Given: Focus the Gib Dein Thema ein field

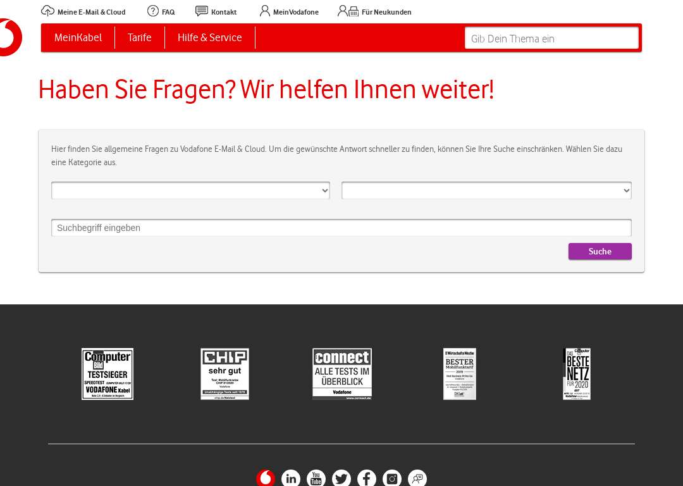Looking at the screenshot, I should coord(551,39).
